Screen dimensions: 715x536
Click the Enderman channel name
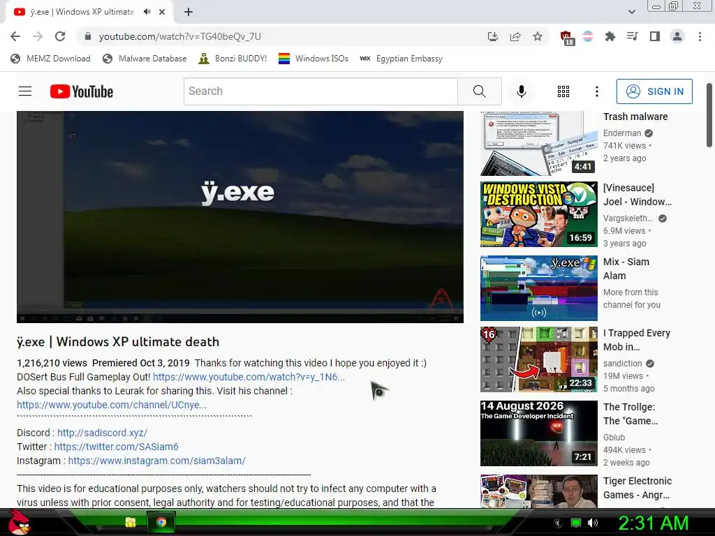pyautogui.click(x=622, y=133)
